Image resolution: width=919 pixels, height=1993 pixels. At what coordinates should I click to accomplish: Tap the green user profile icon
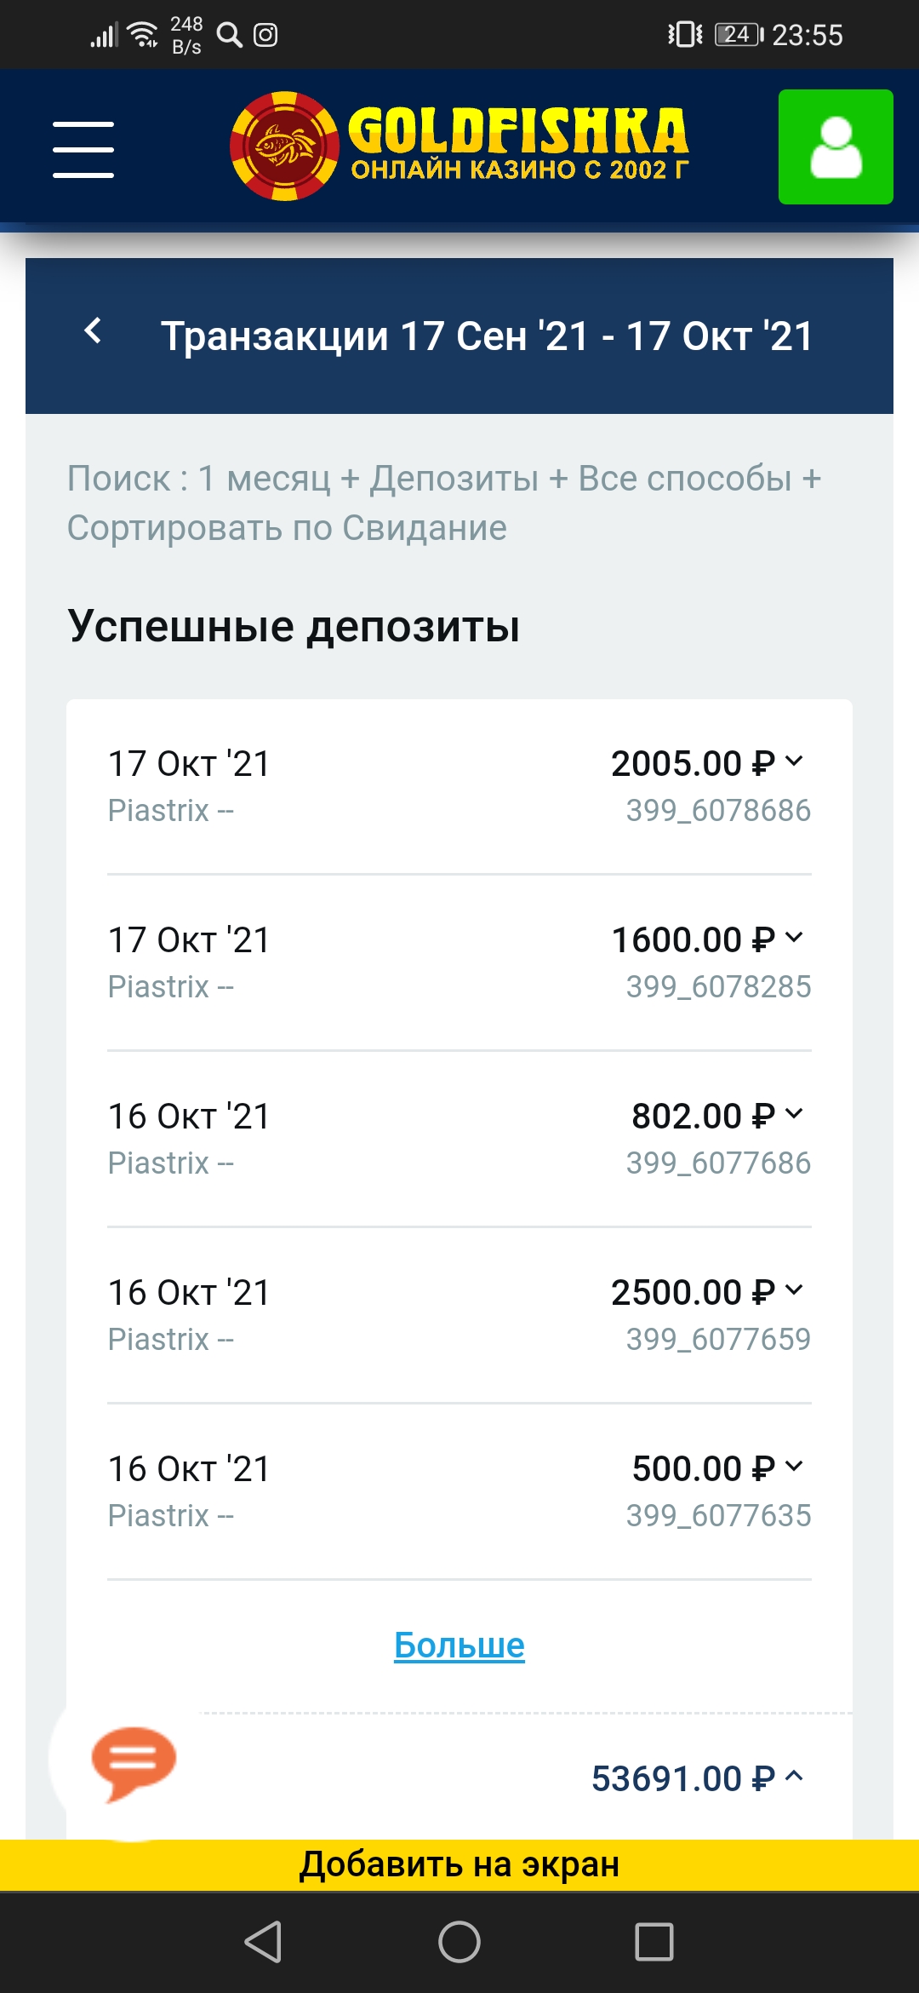(x=835, y=146)
